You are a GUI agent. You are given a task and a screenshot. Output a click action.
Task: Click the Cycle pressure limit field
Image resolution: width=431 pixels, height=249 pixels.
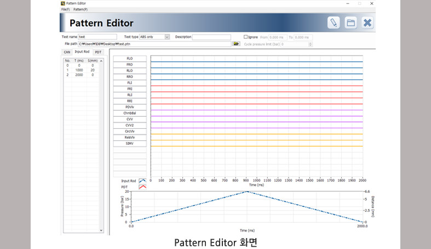pyautogui.click(x=295, y=44)
